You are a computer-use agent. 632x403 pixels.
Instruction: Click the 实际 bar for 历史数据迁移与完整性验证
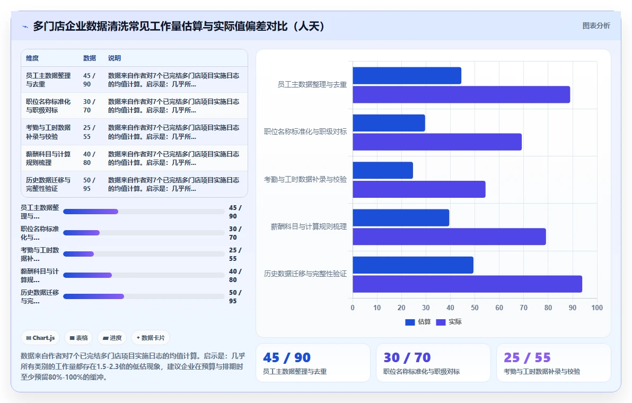tap(467, 284)
